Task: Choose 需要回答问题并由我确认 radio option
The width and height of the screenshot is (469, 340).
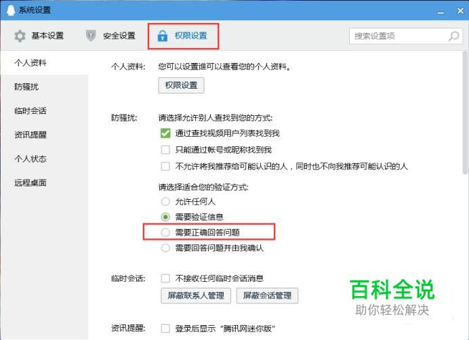Action: [165, 248]
